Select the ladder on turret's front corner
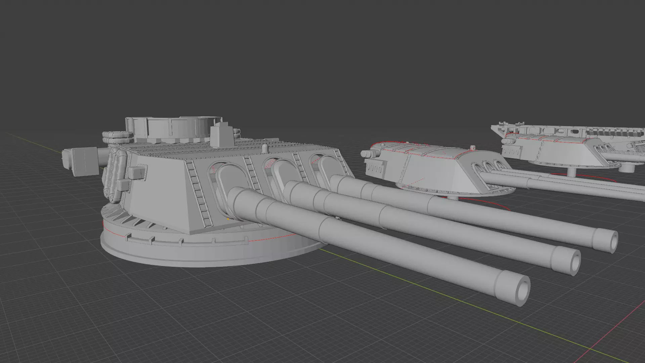 pyautogui.click(x=200, y=193)
